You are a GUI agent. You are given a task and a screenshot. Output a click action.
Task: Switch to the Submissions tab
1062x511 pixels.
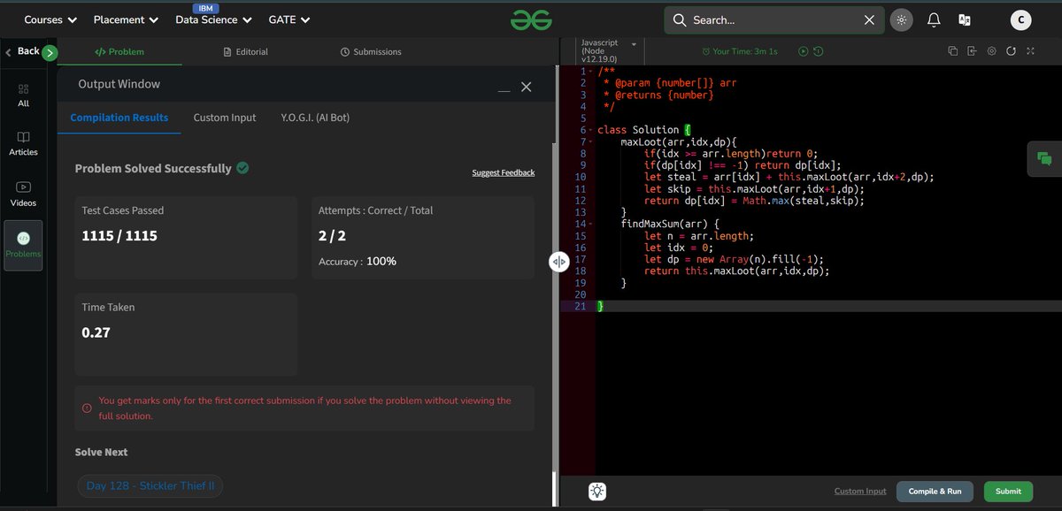[371, 51]
